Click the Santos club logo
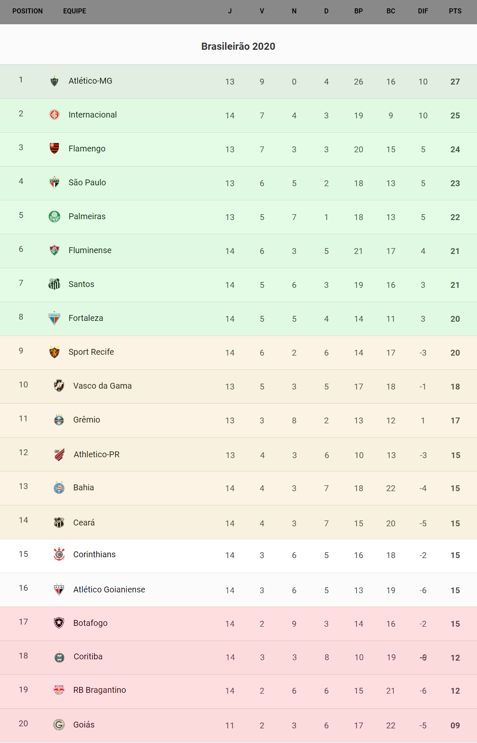The width and height of the screenshot is (477, 743). (x=54, y=284)
